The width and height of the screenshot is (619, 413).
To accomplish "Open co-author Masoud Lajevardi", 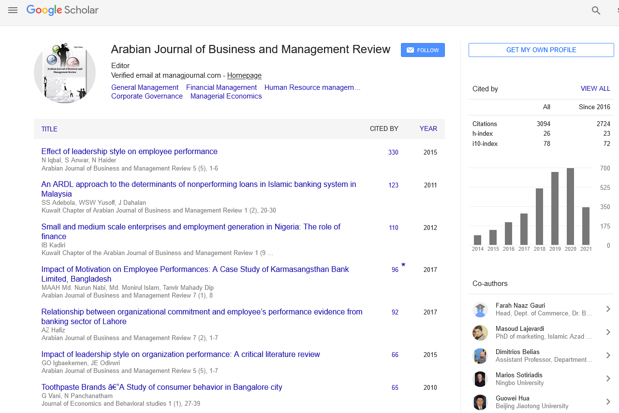I will 520,329.
